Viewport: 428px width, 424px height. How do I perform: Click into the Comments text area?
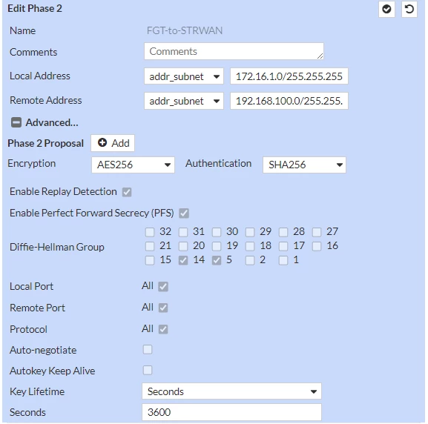234,51
